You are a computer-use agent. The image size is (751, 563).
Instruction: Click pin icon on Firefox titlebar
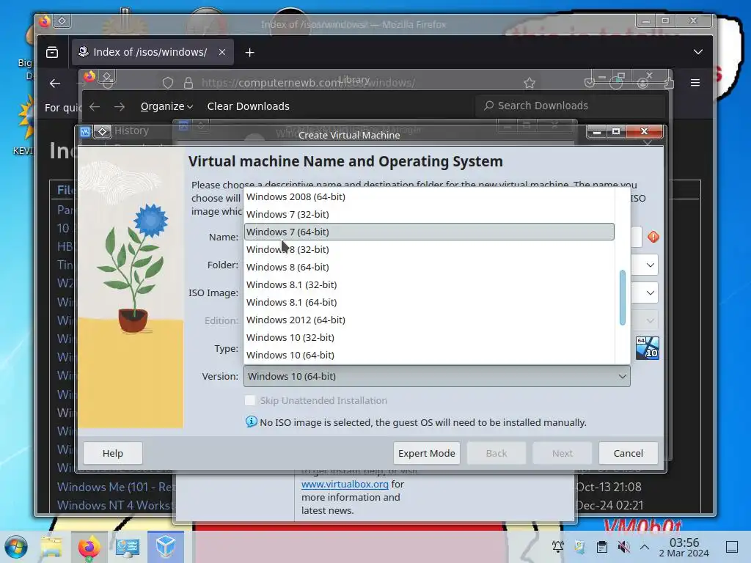(x=62, y=21)
